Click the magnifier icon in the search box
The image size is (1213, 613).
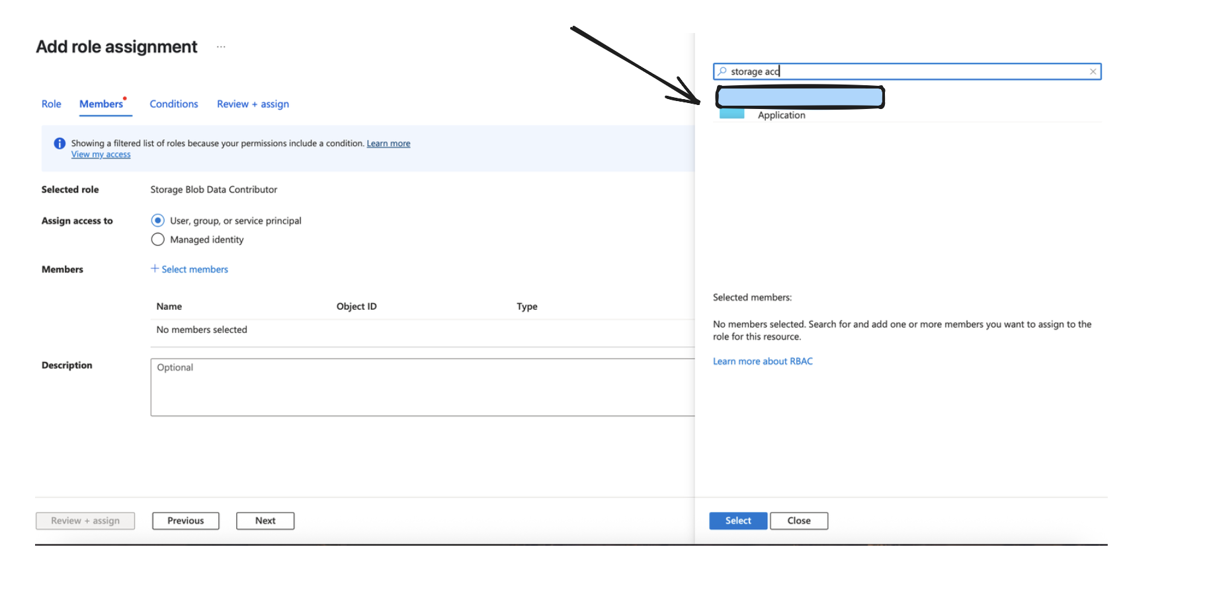click(722, 71)
